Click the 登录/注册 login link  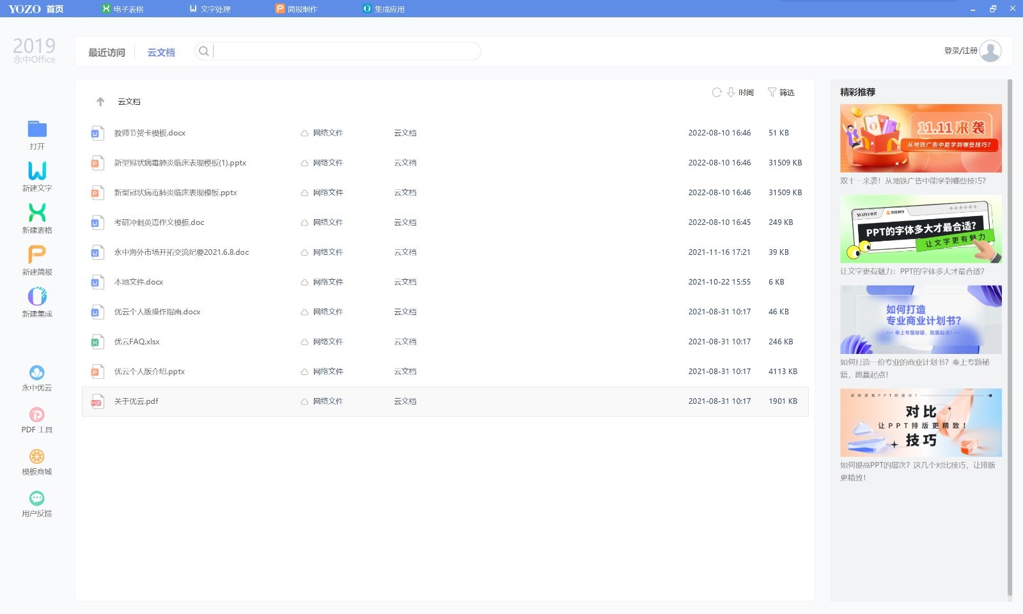(x=960, y=50)
